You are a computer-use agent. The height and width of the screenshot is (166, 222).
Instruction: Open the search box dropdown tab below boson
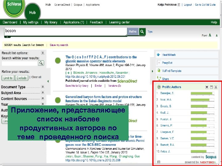coord(7,37)
